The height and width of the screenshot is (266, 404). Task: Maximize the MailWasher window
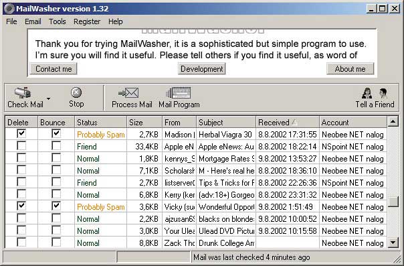coord(383,9)
